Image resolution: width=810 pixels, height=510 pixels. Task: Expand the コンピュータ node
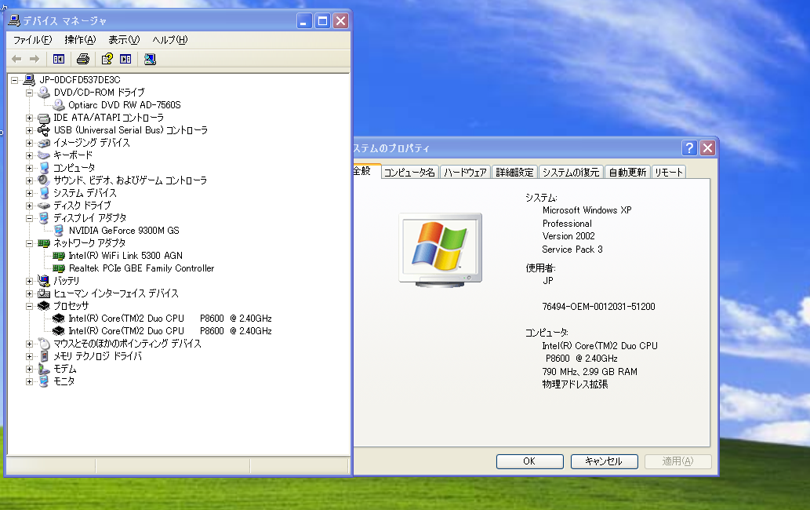(x=30, y=168)
